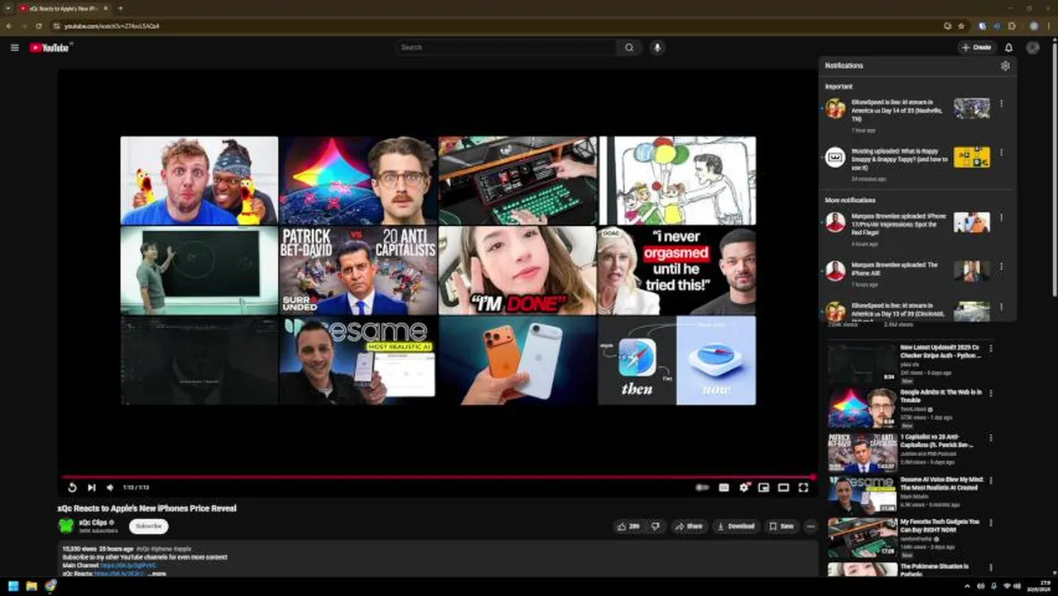Viewport: 1058px width, 596px height.
Task: Open options for IShowSpeed Day 14 notification
Action: [x=1001, y=104]
